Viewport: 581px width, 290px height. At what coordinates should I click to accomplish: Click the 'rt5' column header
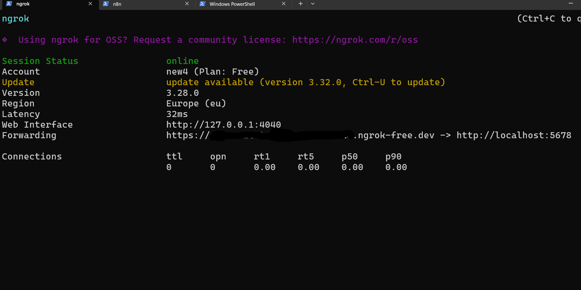pyautogui.click(x=306, y=157)
